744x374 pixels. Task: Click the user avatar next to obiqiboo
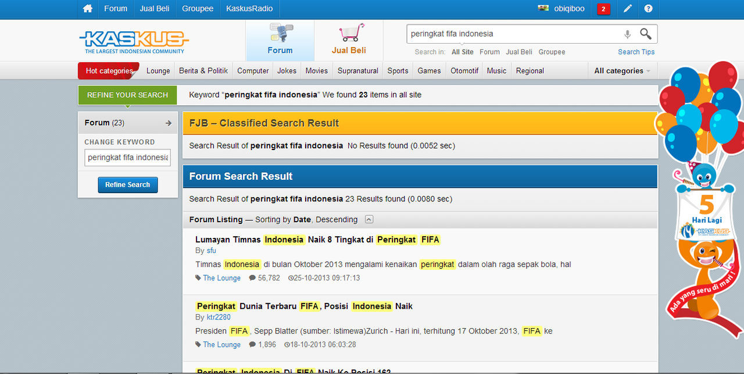543,9
